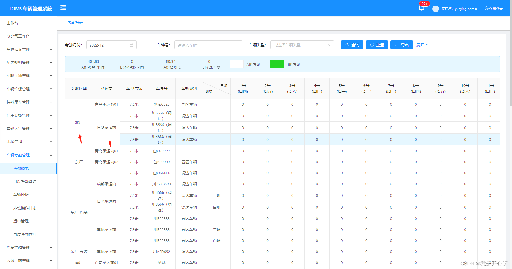512x269 pixels.
Task: Log out via 退出登录 link
Action: point(494,9)
